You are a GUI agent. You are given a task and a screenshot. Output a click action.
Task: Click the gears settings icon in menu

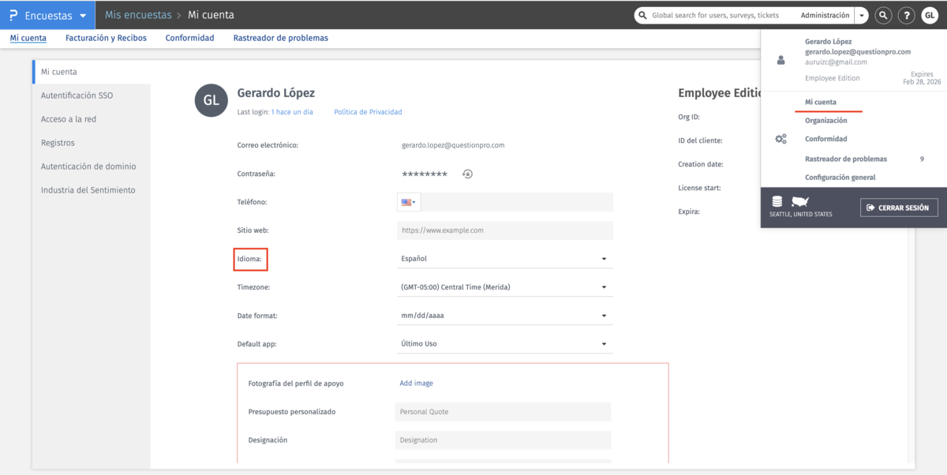coord(780,140)
